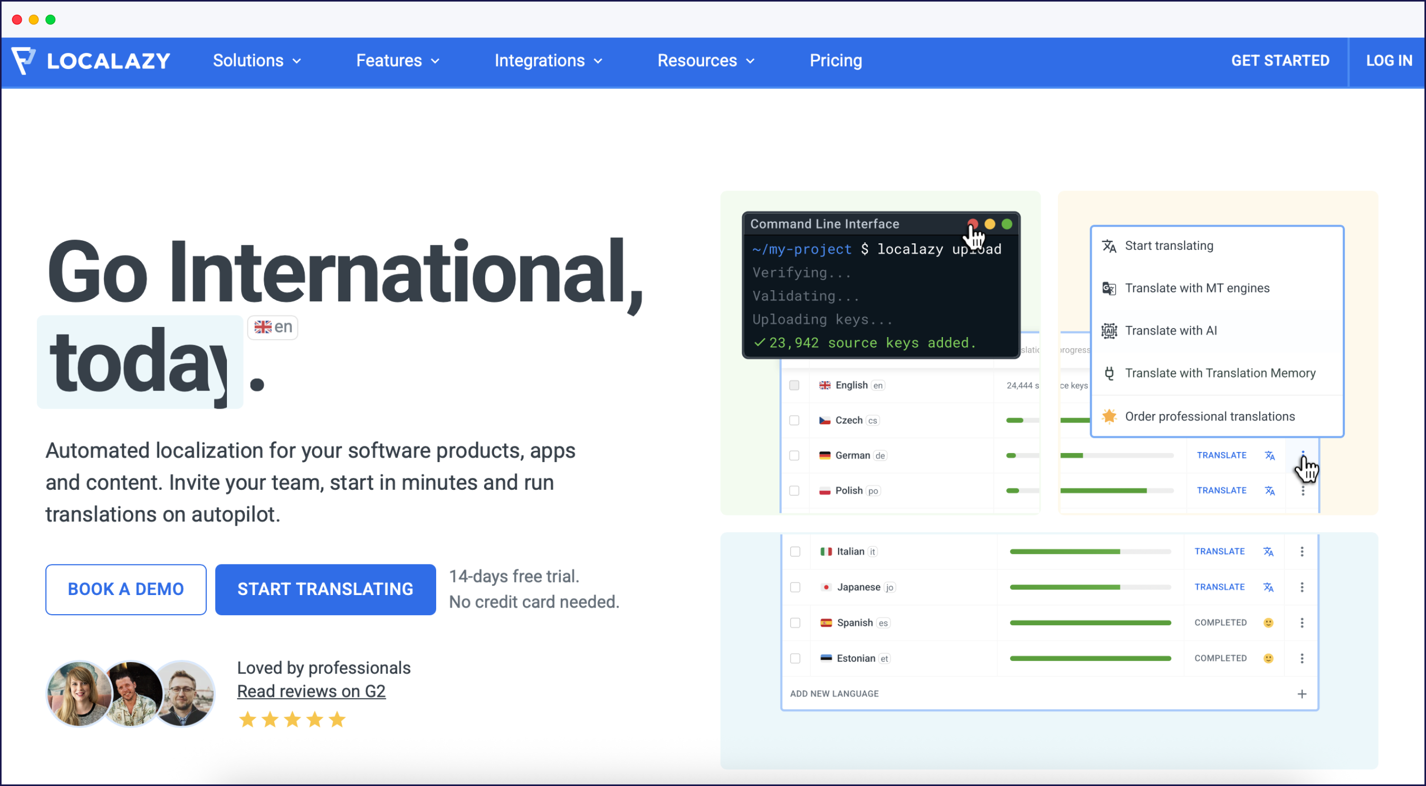Viewport: 1426px width, 786px height.
Task: Open the three-dot menu for Polish
Action: 1303,491
